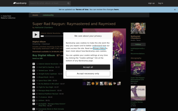Click the discography heading
178x111 pixels.
pos(136,58)
